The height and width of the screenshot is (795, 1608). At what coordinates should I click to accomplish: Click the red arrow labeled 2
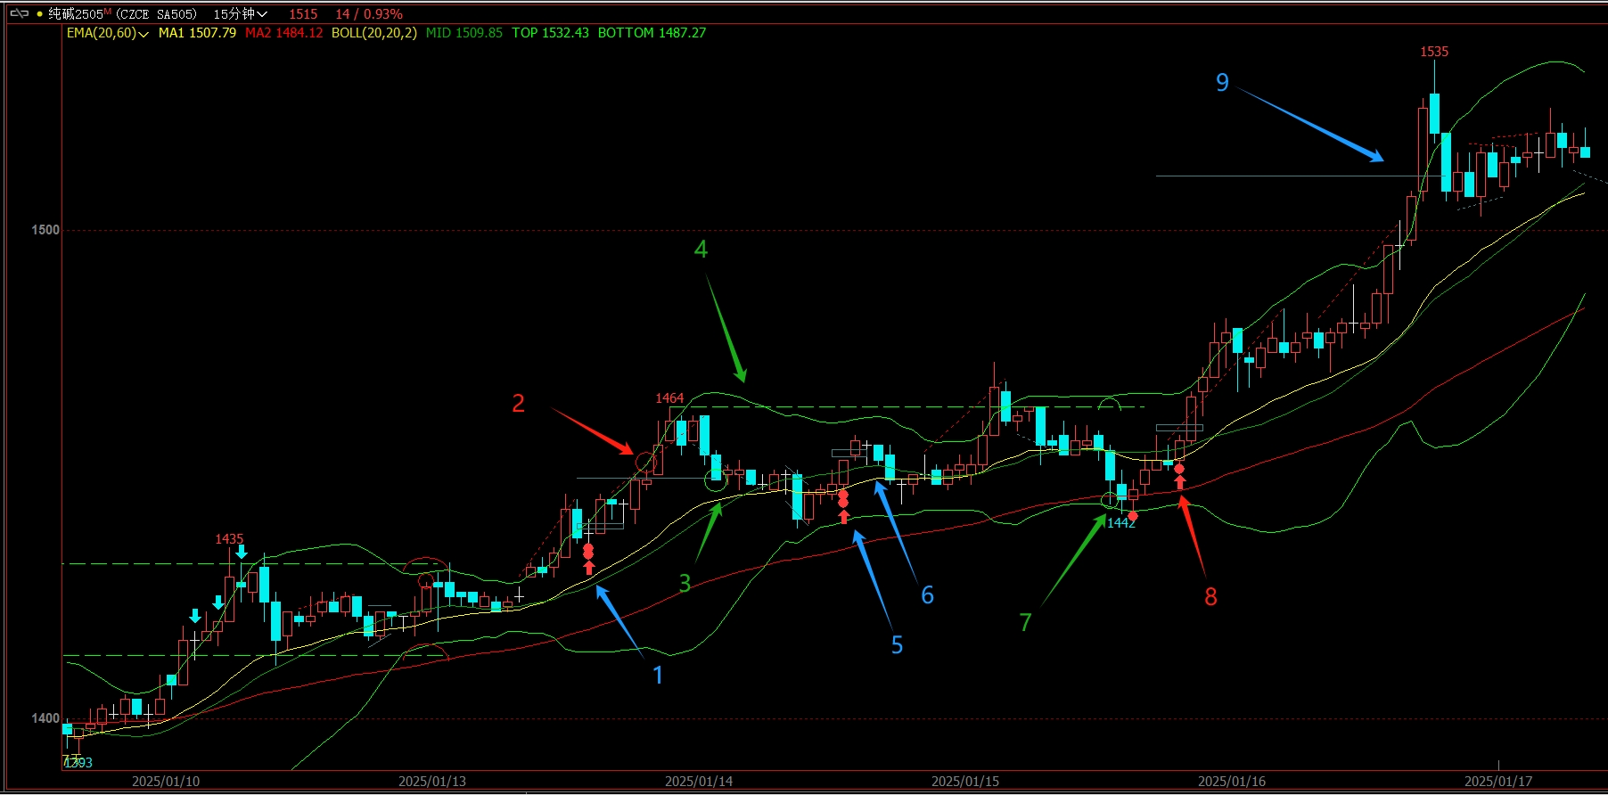(x=592, y=431)
